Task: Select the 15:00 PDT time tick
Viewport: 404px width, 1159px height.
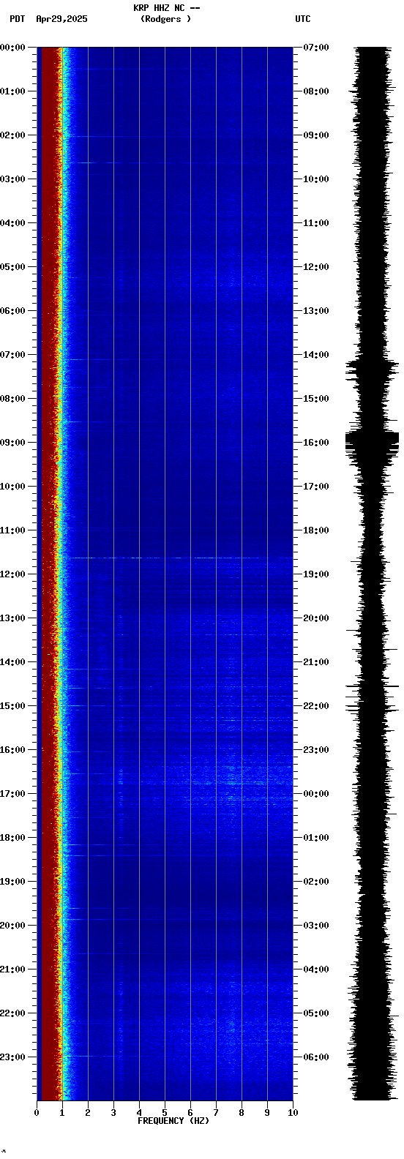Action: pyautogui.click(x=14, y=706)
